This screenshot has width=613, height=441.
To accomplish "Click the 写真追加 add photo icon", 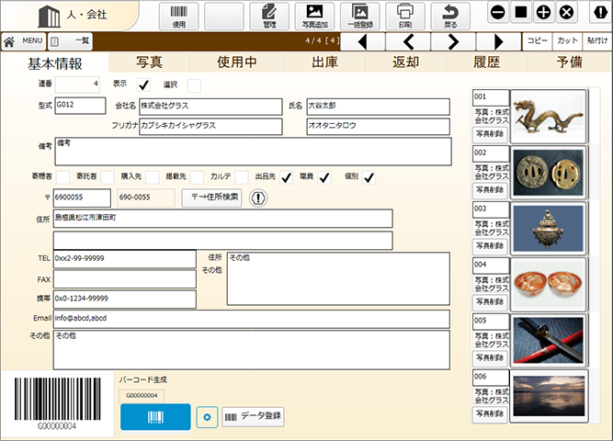I will [313, 16].
